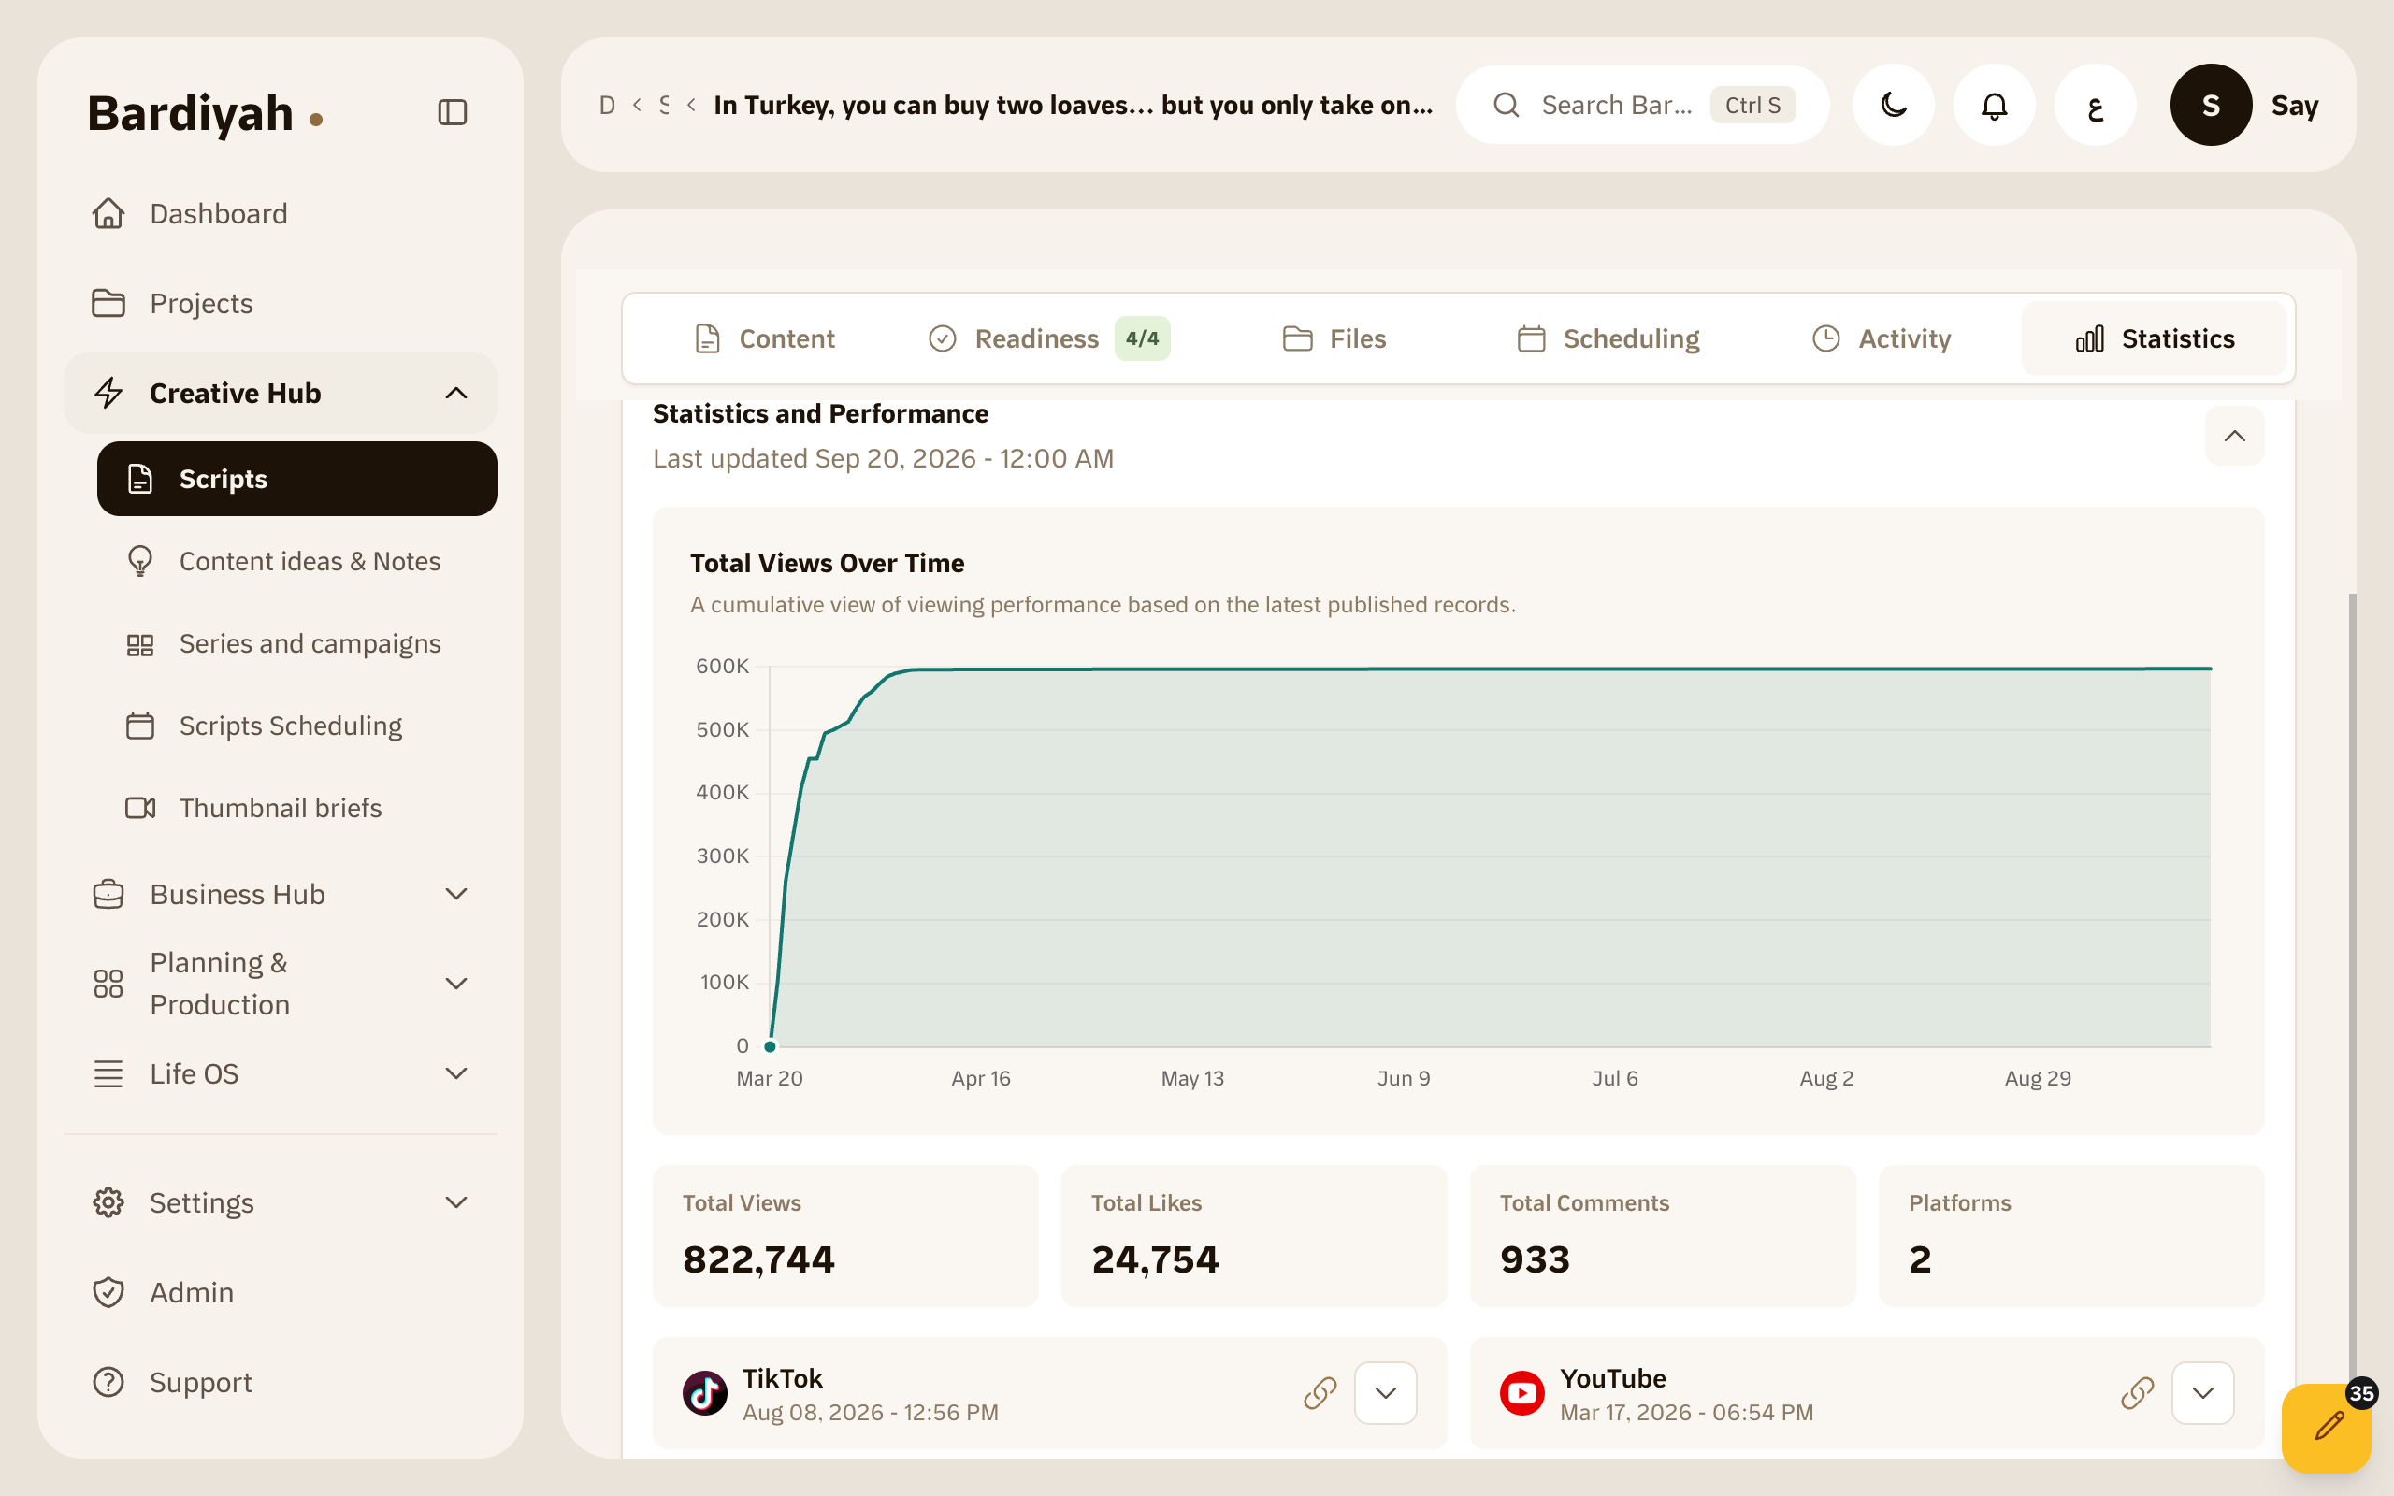Click the script title in the breadcrumb
The width and height of the screenshot is (2394, 1496).
[1074, 105]
